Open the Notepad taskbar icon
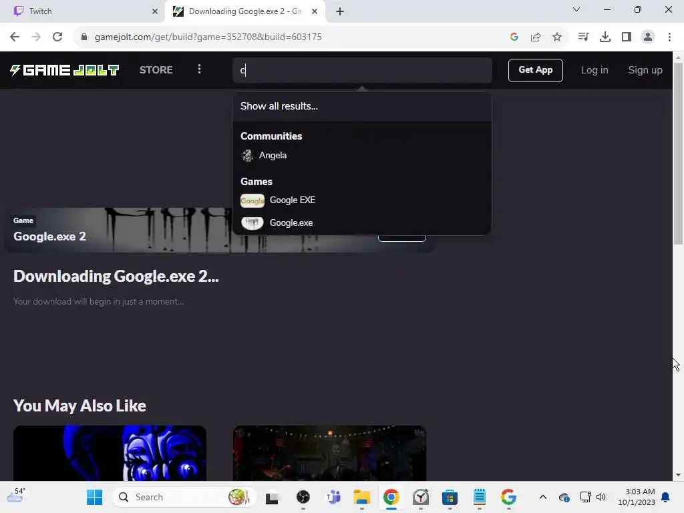The image size is (684, 513). tap(480, 497)
